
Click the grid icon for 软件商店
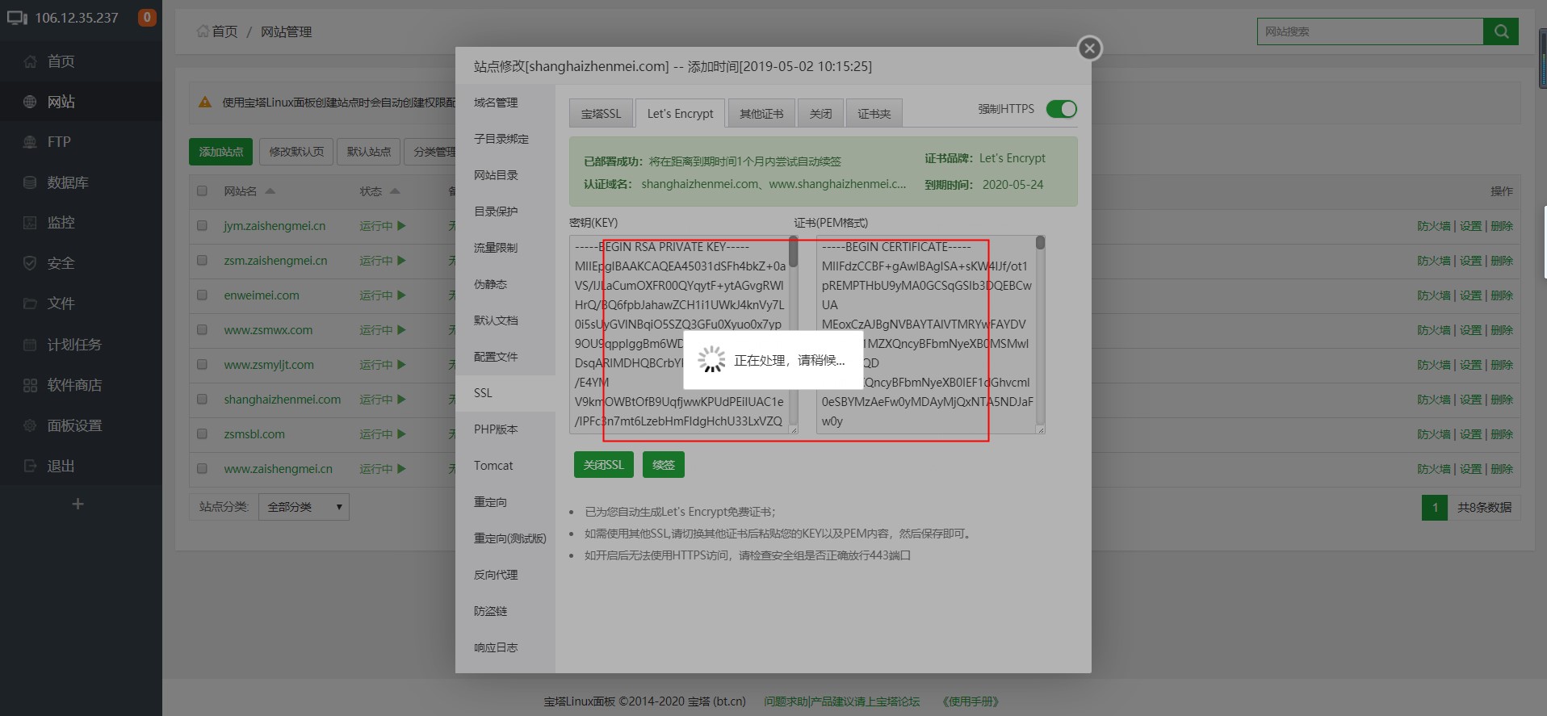[x=30, y=385]
